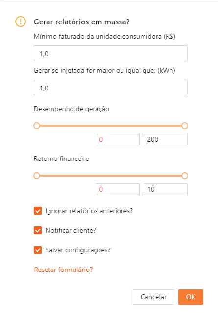Select Desempenho de geração minimum value box
The width and height of the screenshot is (218, 315).
(x=118, y=139)
